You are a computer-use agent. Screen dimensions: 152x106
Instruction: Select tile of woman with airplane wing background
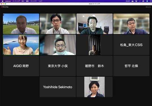coord(21,45)
